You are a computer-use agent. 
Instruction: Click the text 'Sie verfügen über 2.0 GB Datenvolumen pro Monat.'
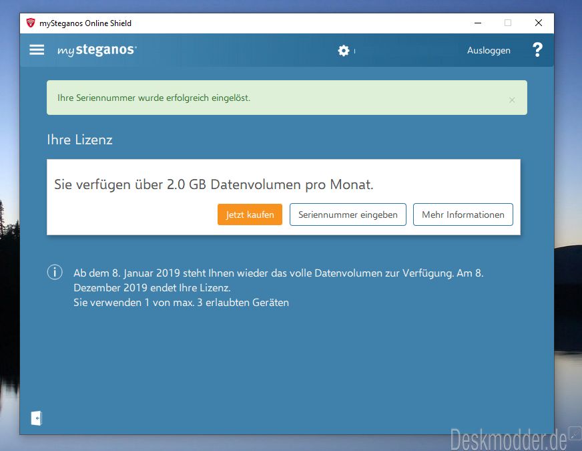pyautogui.click(x=214, y=184)
